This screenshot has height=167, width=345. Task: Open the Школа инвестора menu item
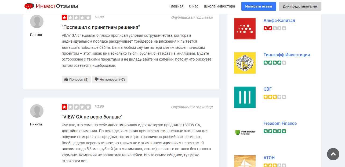tap(219, 6)
